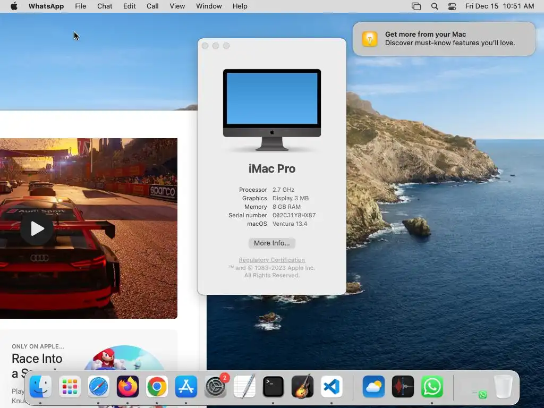Click the 8 GB RAM memory value
Viewport: 544px width, 408px height.
(286, 207)
